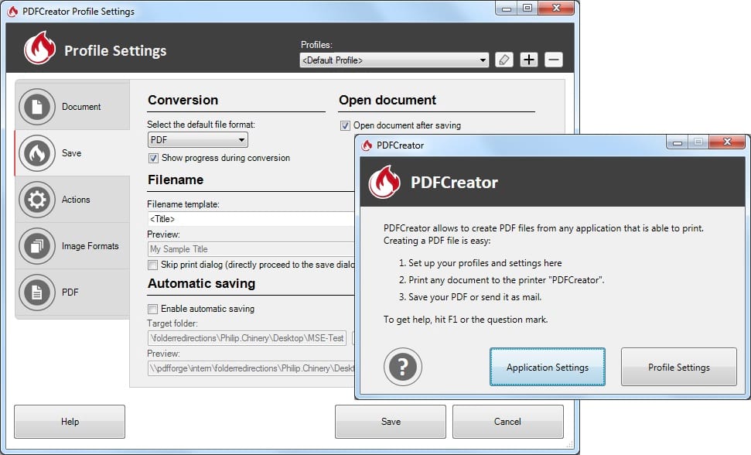Click the Document page icon in sidebar

[x=37, y=106]
